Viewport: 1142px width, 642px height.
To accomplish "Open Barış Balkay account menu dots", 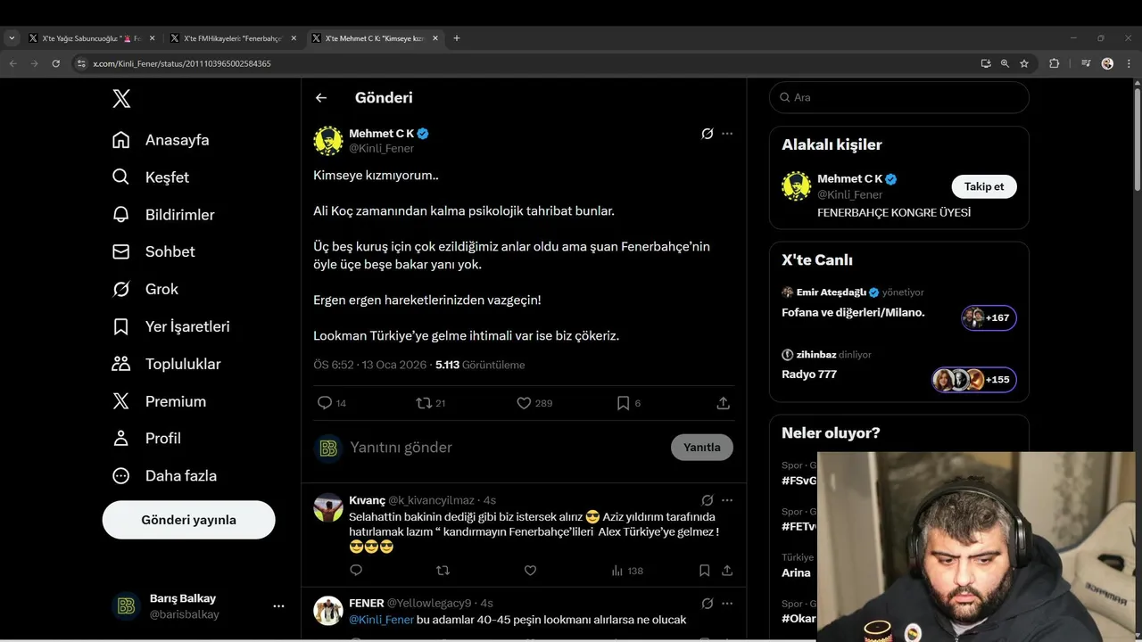I will coord(278,606).
